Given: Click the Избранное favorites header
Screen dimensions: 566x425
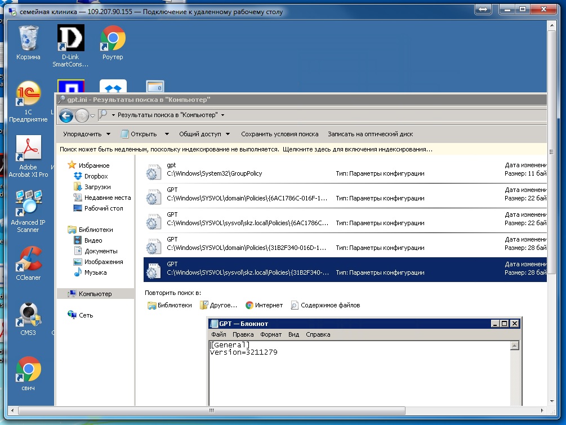Looking at the screenshot, I should pos(89,165).
